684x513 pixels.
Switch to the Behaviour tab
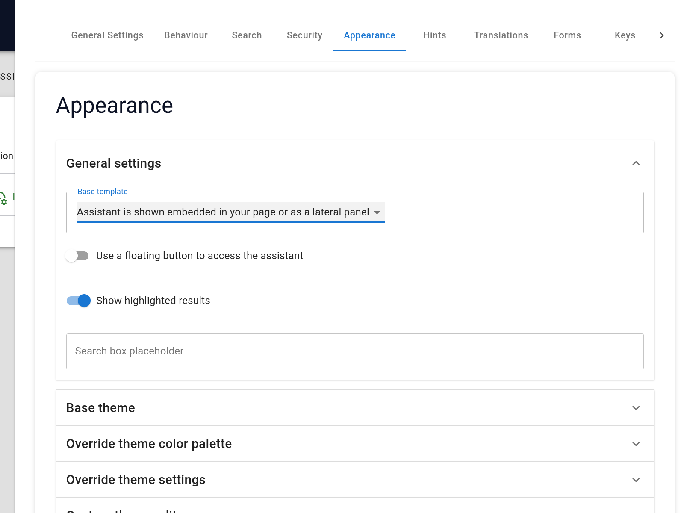[186, 35]
